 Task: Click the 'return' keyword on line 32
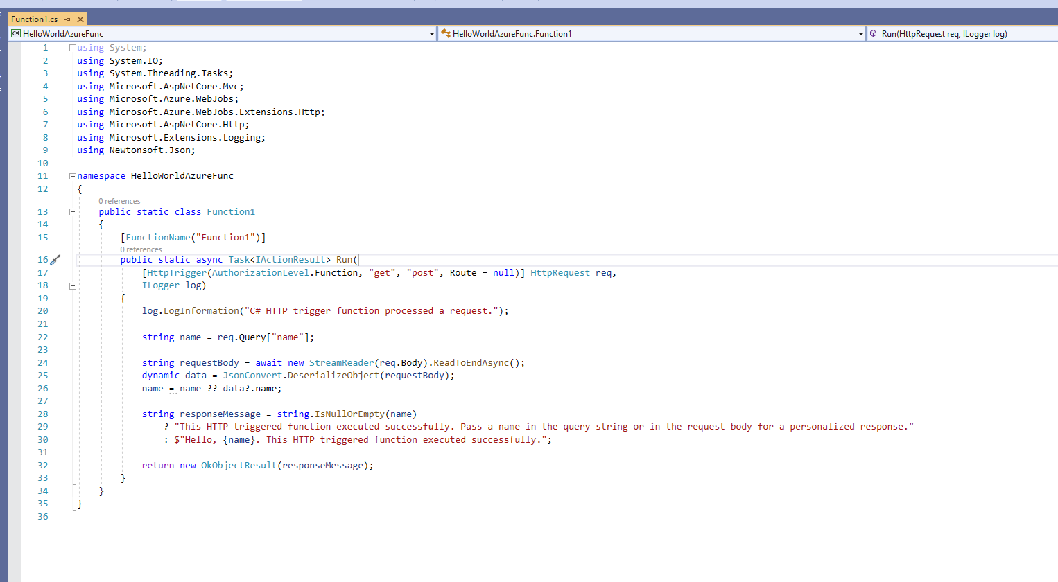click(x=158, y=466)
